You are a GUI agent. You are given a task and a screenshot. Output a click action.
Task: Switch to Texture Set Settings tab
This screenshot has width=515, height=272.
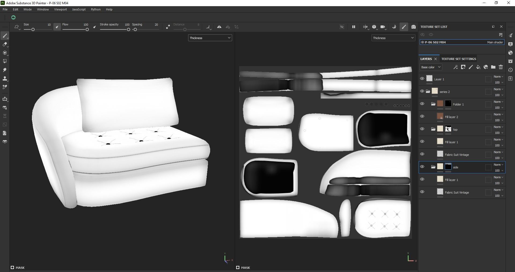[x=459, y=59]
